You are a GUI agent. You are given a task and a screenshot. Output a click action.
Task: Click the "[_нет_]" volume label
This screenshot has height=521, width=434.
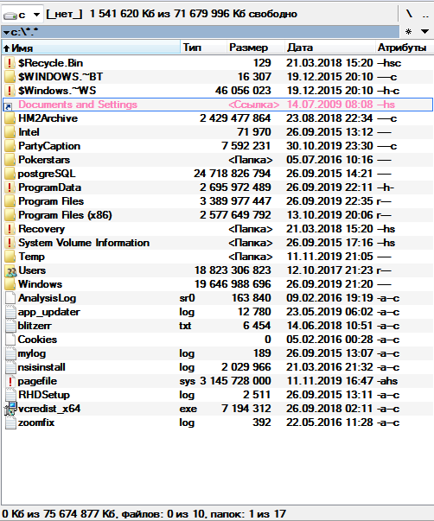point(64,14)
